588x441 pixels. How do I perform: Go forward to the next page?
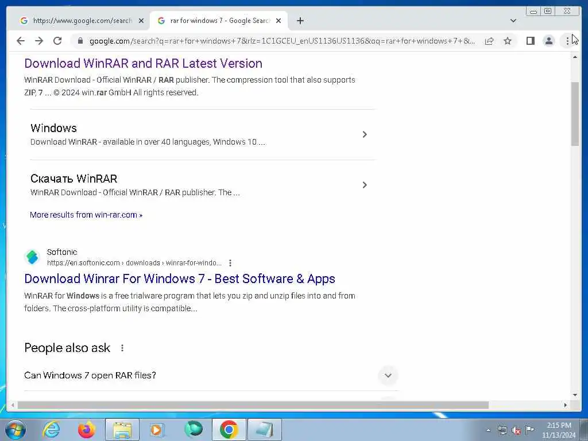39,41
